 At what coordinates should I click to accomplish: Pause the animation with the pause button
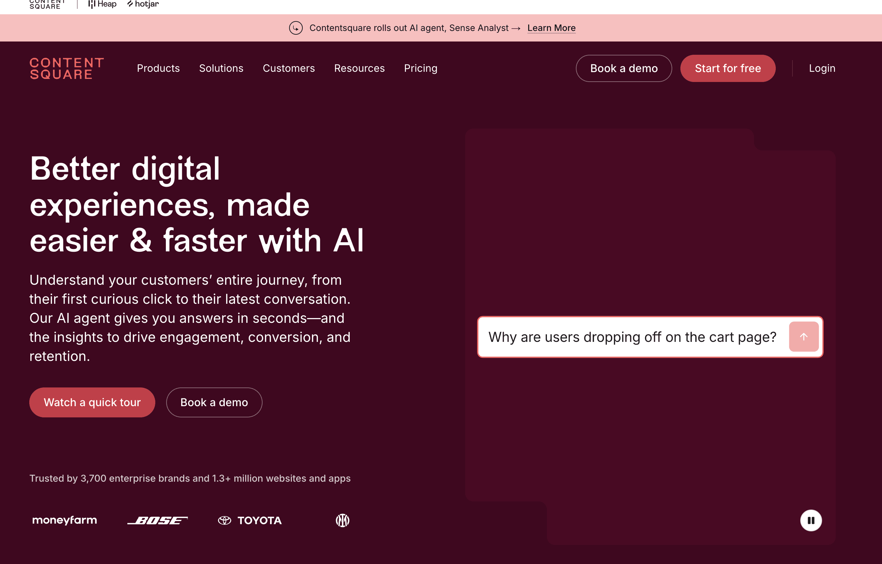[810, 520]
